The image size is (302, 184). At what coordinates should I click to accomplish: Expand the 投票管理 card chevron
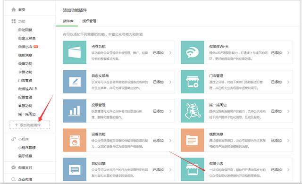coord(170,111)
